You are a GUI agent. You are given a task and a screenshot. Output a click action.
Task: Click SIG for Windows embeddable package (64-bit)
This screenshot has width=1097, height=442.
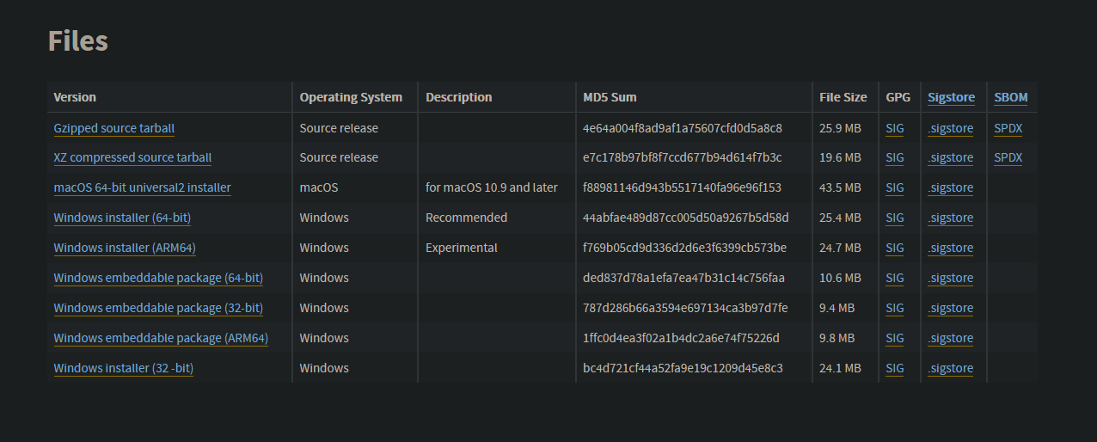click(895, 278)
